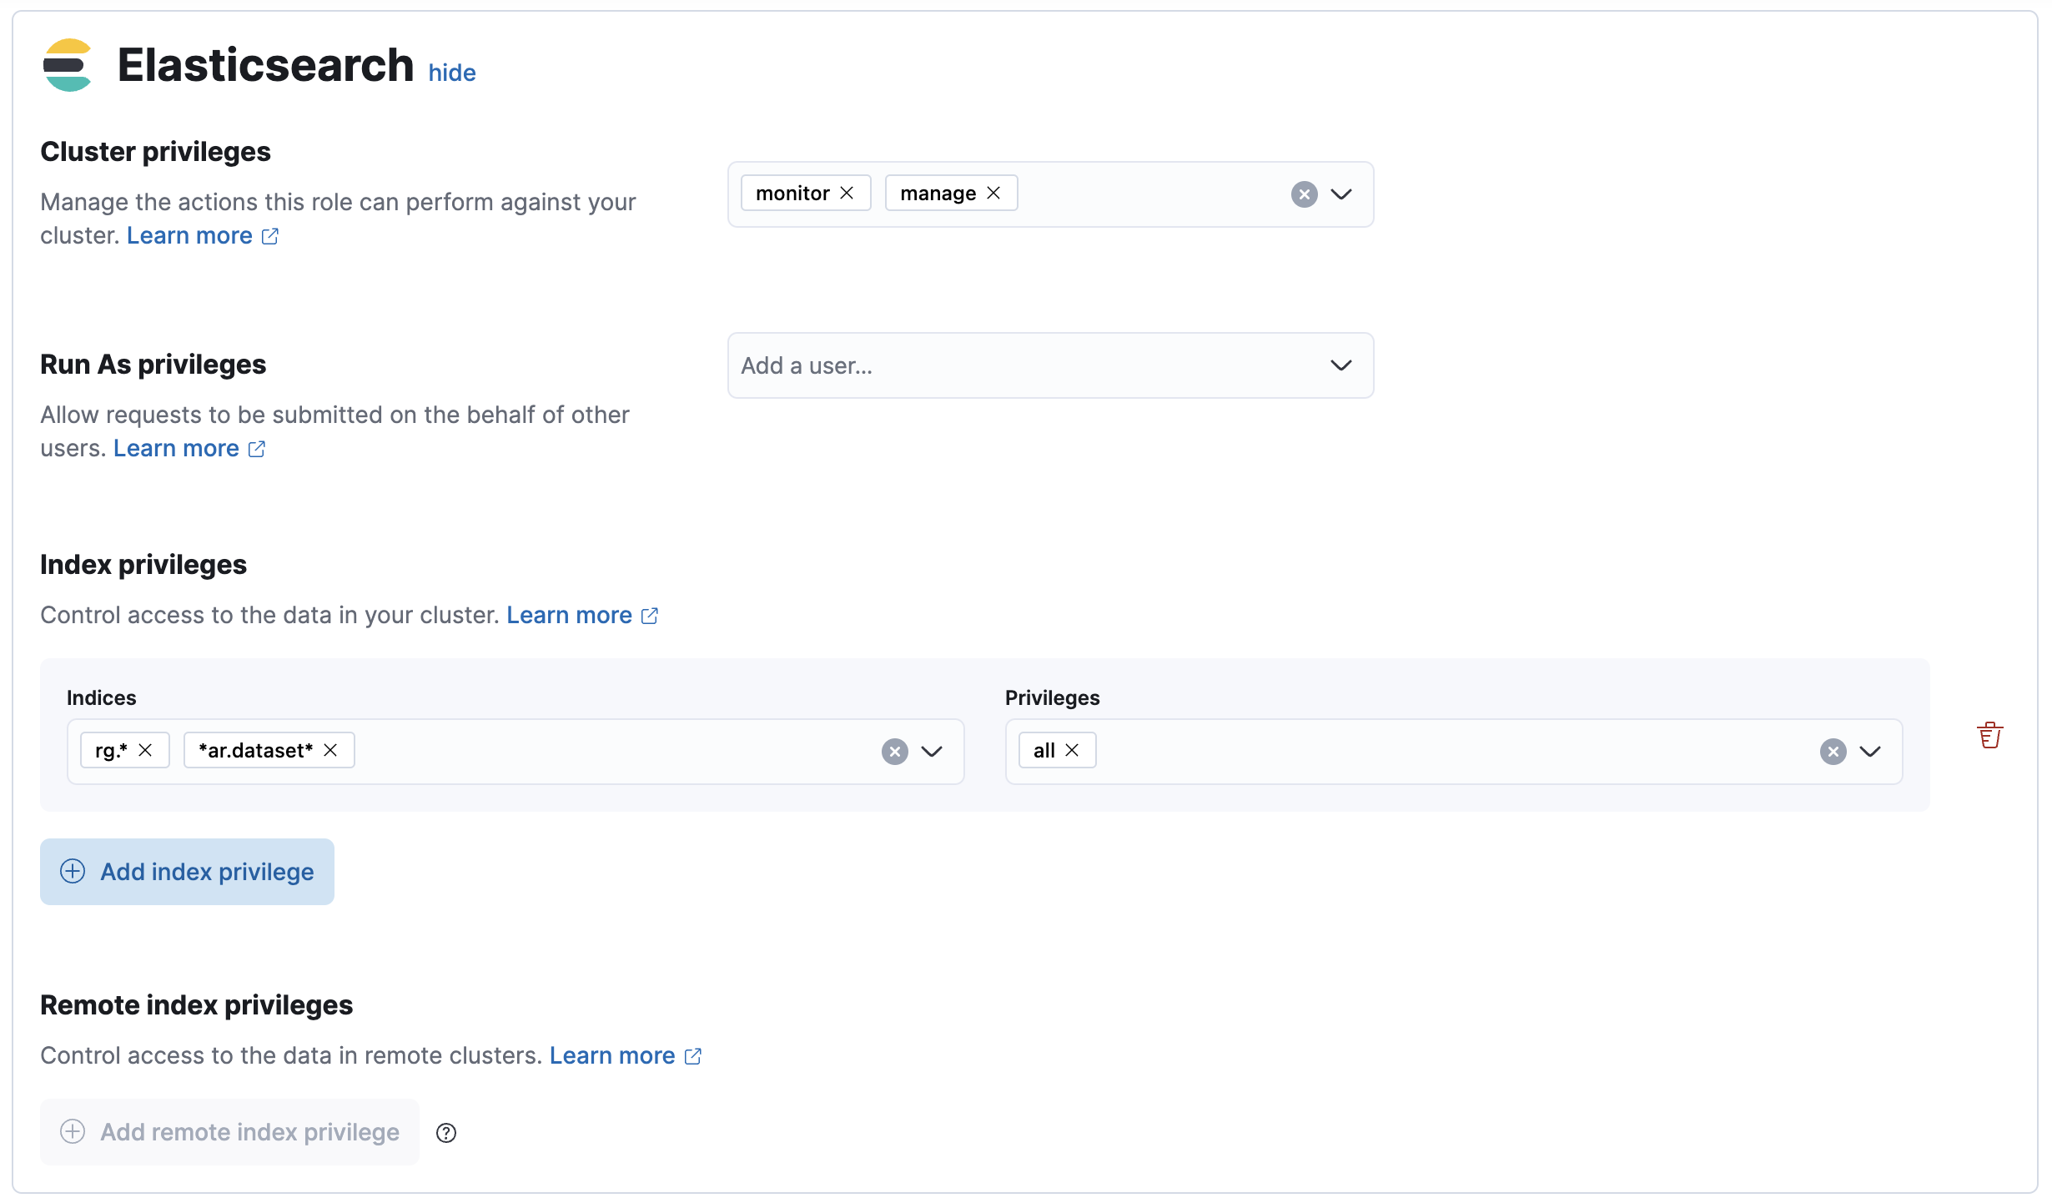
Task: Click the remote index privilege help icon
Action: click(x=446, y=1133)
